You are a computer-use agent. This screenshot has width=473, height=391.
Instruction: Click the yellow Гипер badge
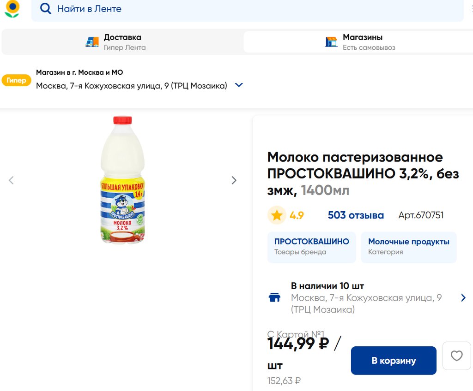click(x=17, y=80)
